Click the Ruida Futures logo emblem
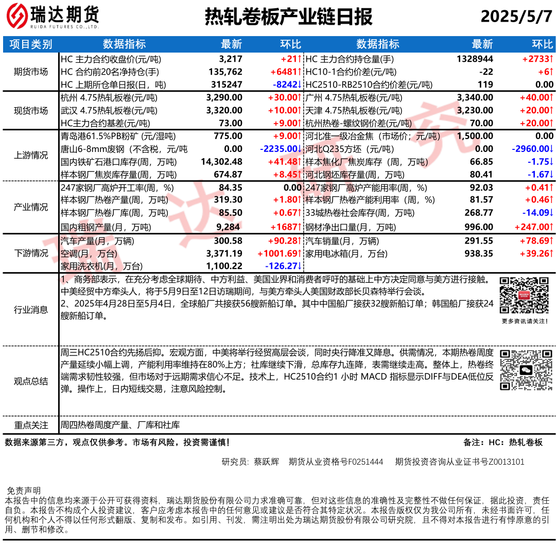 point(16,17)
